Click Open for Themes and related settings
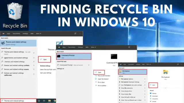Viewport: 184px width, 103px height. 45,59
